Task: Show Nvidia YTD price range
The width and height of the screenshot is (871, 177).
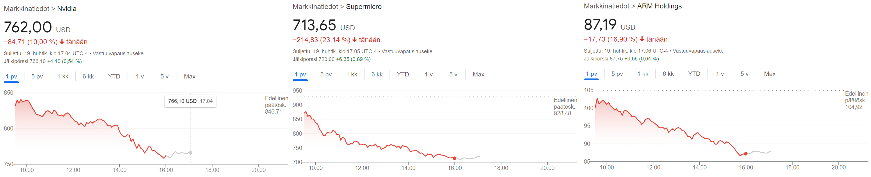Action: (x=114, y=76)
